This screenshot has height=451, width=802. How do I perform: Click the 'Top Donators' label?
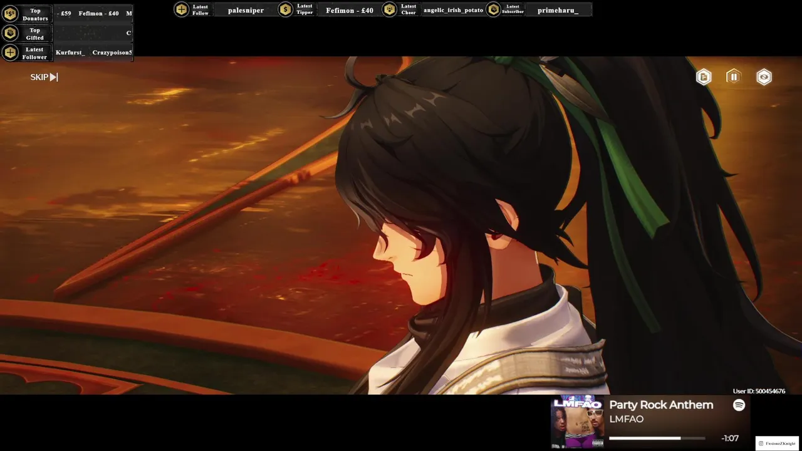pyautogui.click(x=35, y=14)
